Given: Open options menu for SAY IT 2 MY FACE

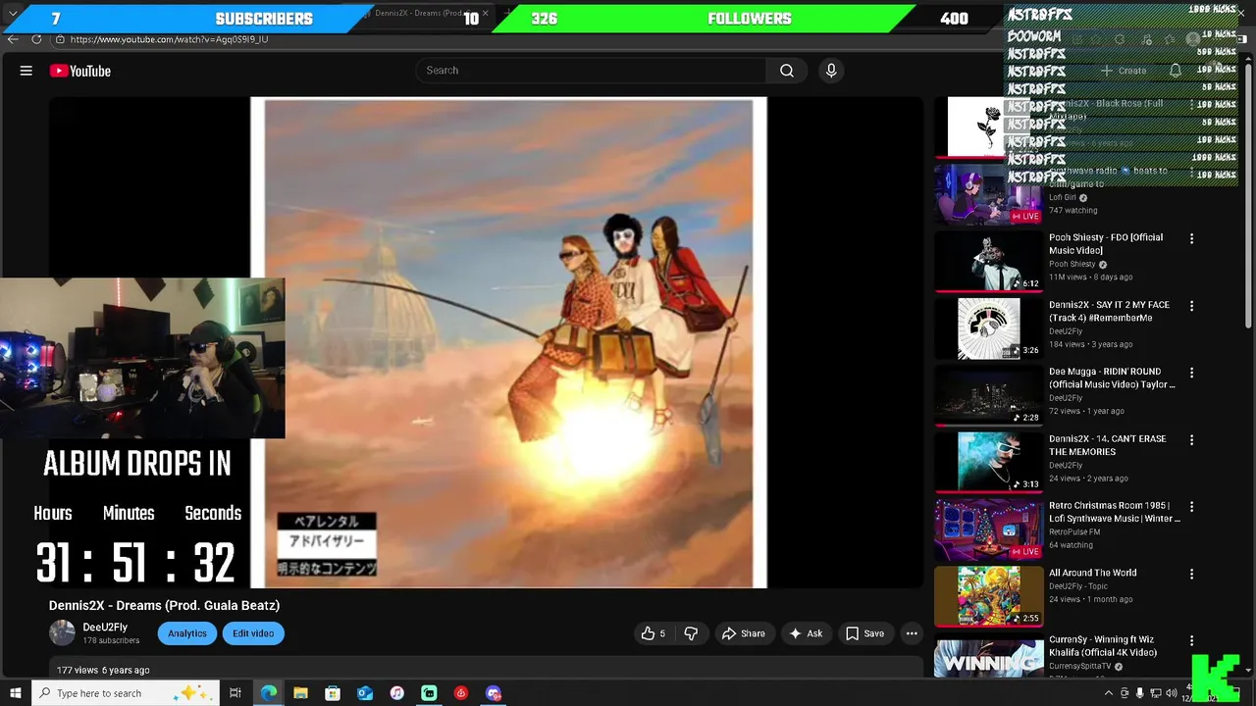Looking at the screenshot, I should coord(1191,306).
